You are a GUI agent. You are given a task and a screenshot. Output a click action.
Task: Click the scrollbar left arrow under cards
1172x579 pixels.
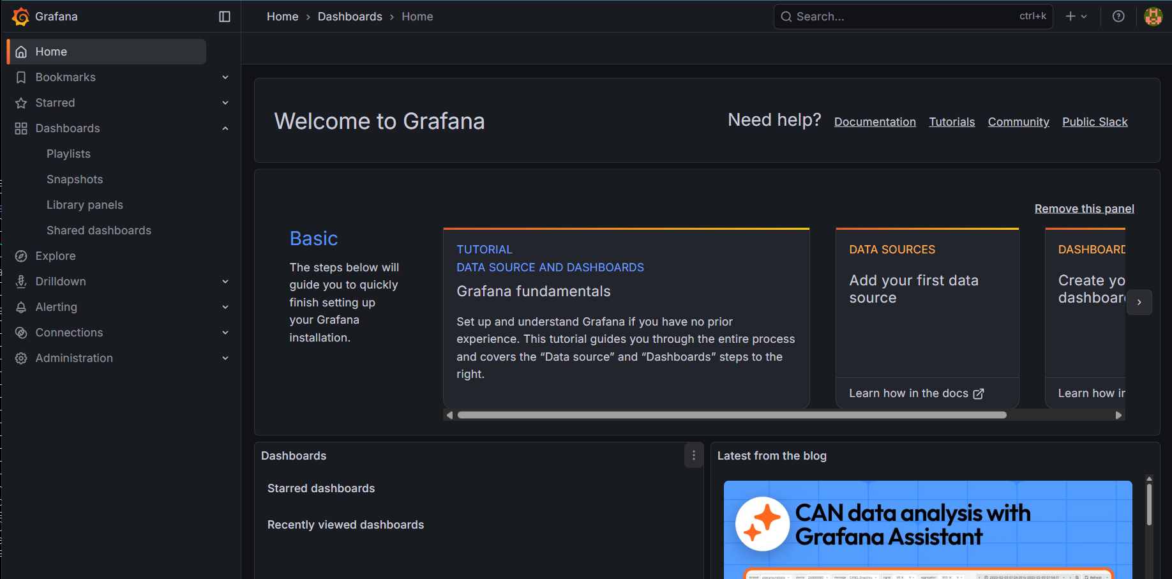[449, 415]
